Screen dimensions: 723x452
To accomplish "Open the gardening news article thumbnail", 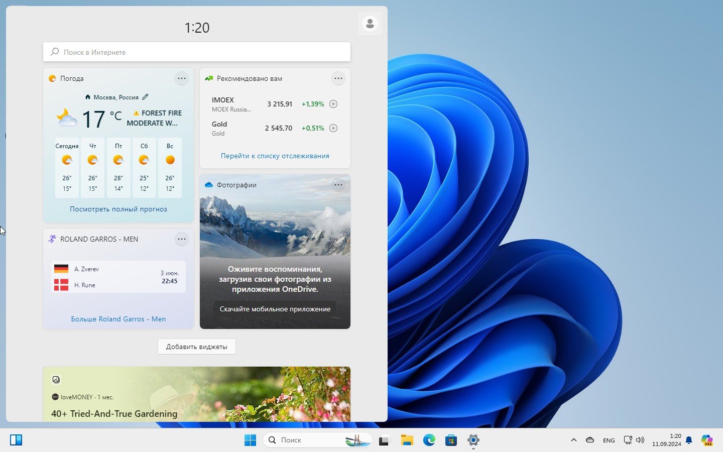I will pos(197,394).
